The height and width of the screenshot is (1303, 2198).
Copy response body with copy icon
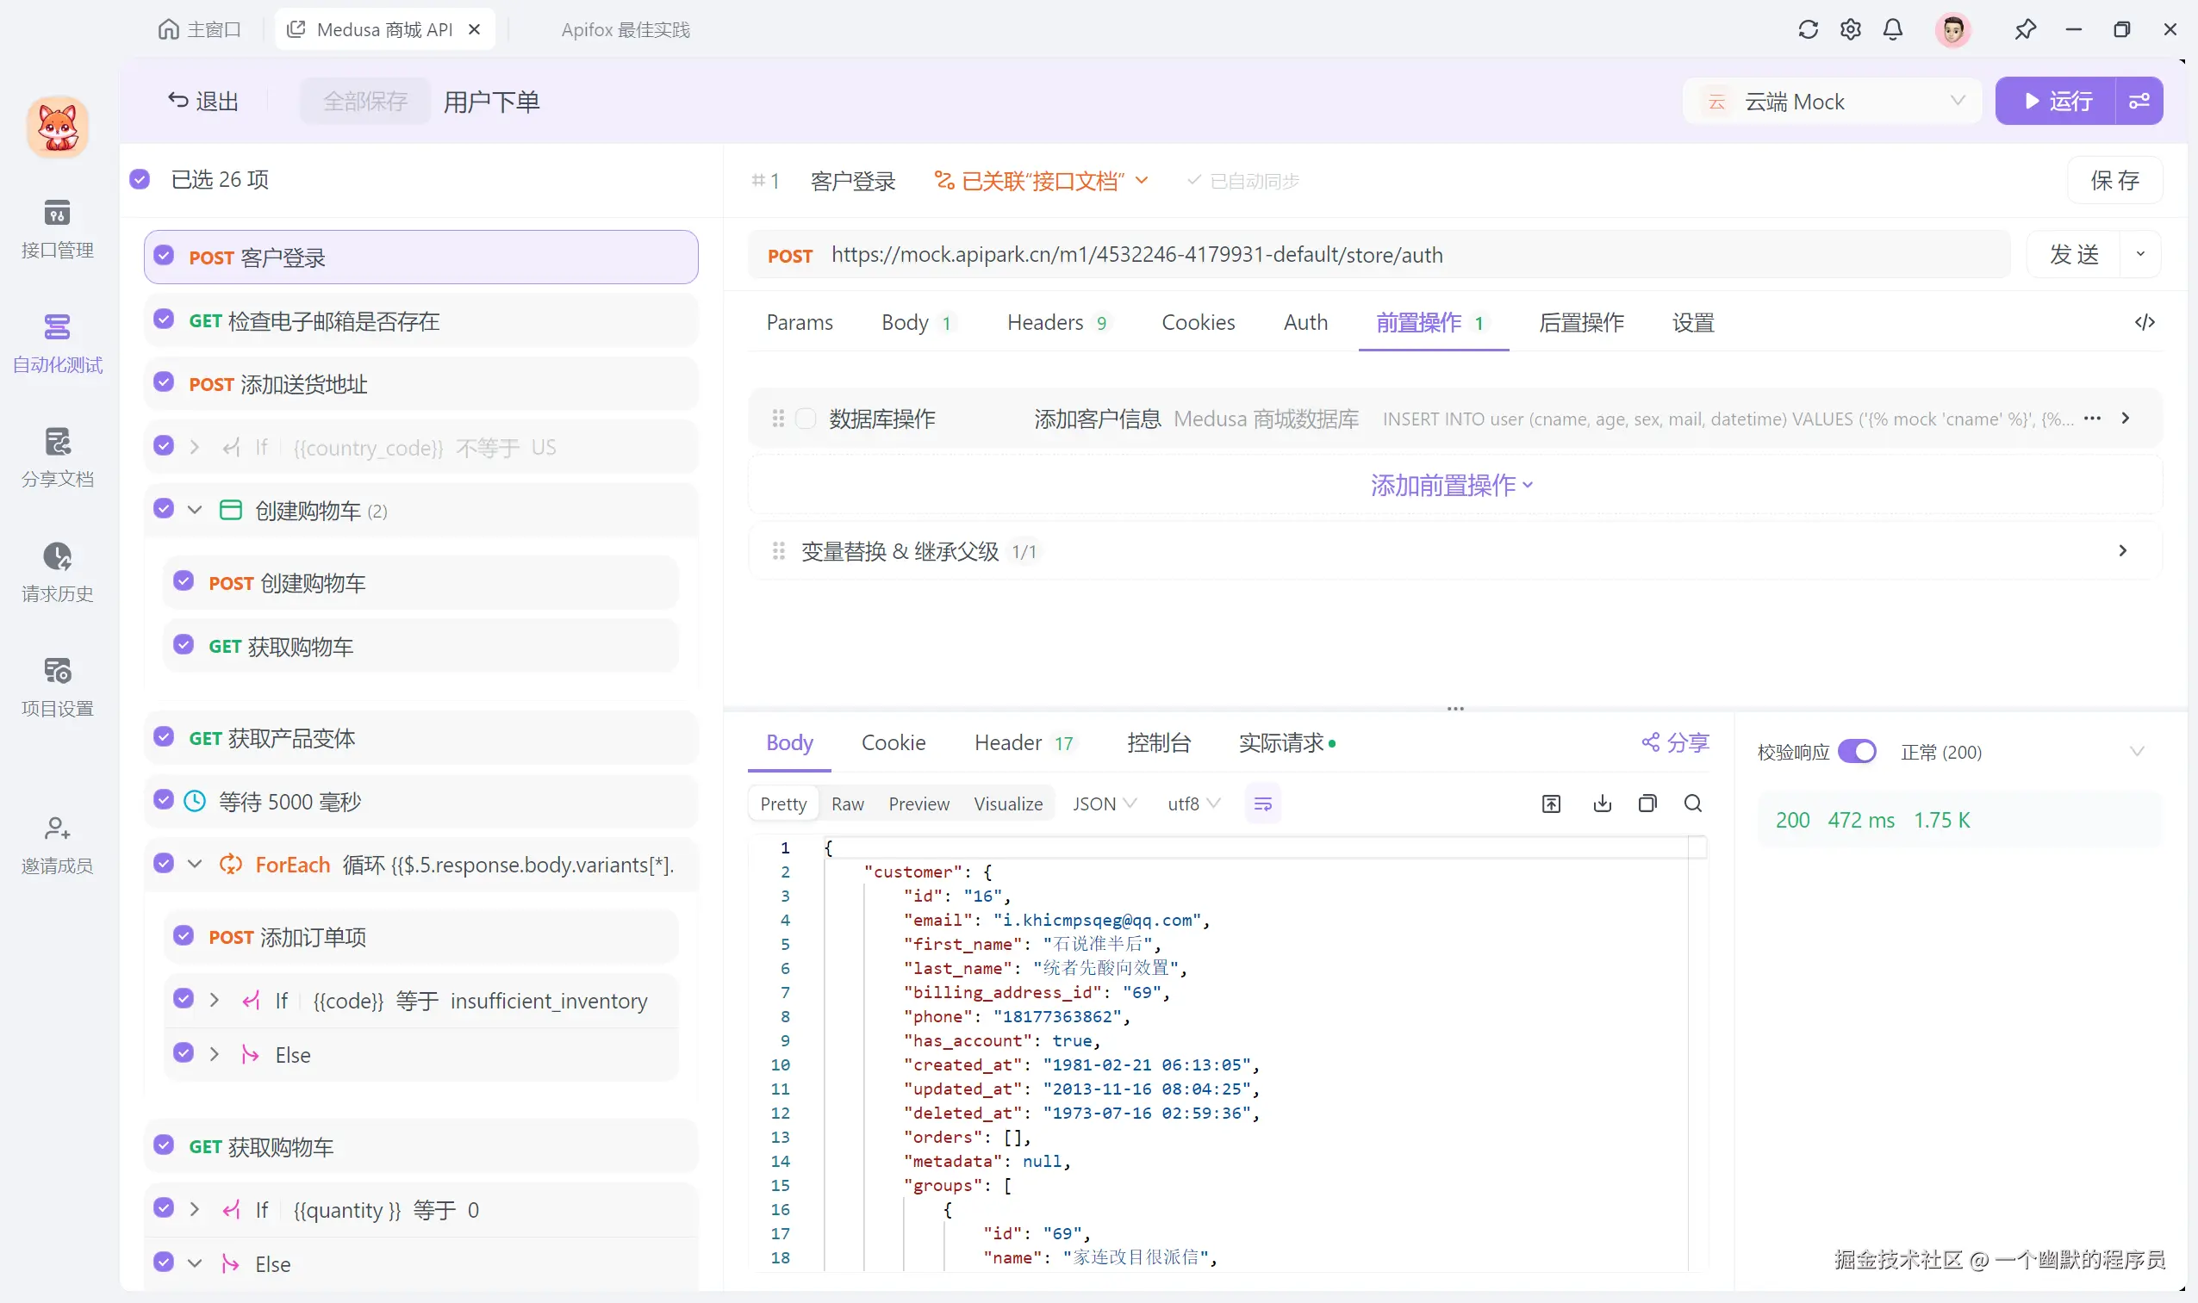pyautogui.click(x=1647, y=804)
